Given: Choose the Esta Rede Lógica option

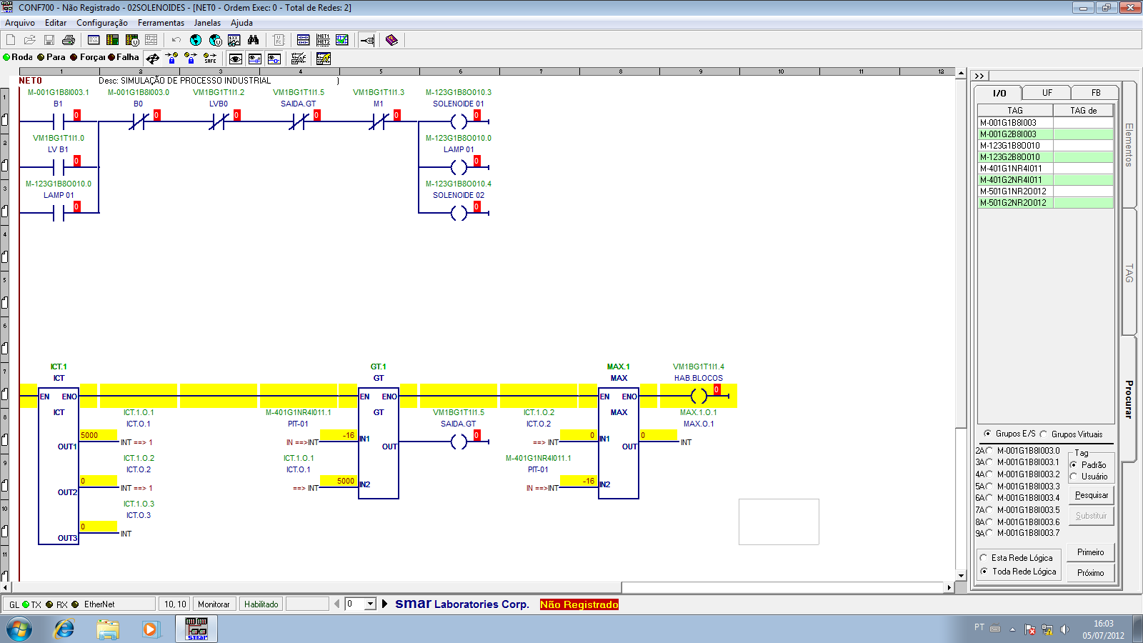Looking at the screenshot, I should [984, 558].
